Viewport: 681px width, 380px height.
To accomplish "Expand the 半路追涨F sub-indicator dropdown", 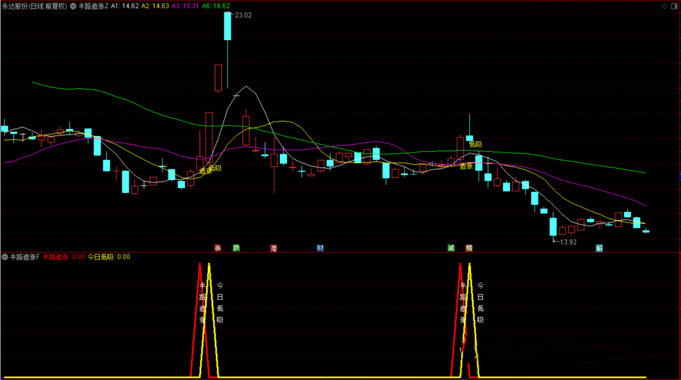I will [5, 257].
